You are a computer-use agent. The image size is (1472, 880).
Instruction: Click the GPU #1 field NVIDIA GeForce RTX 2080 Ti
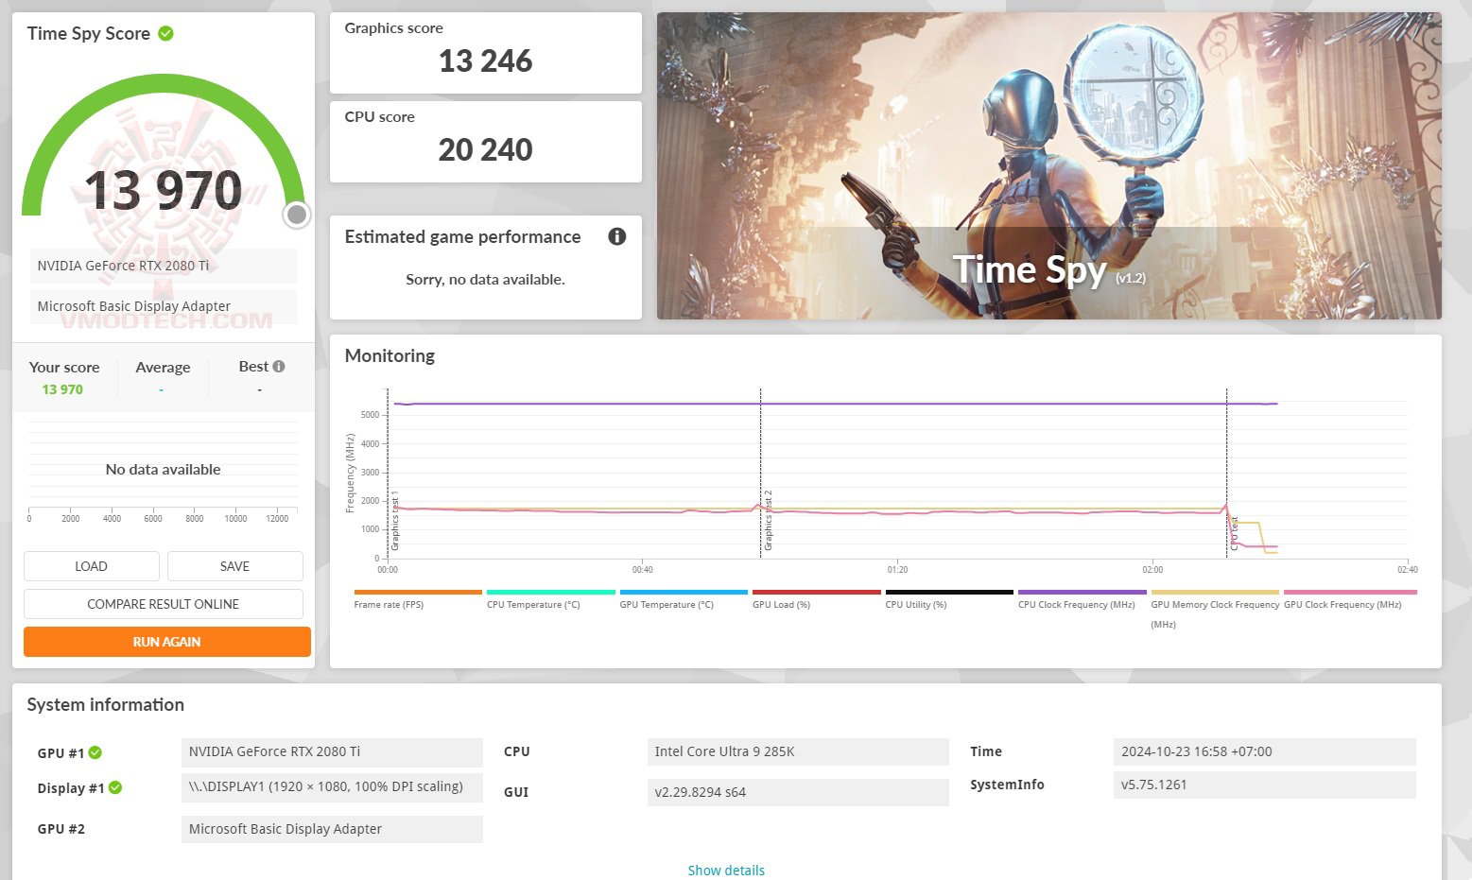coord(332,752)
